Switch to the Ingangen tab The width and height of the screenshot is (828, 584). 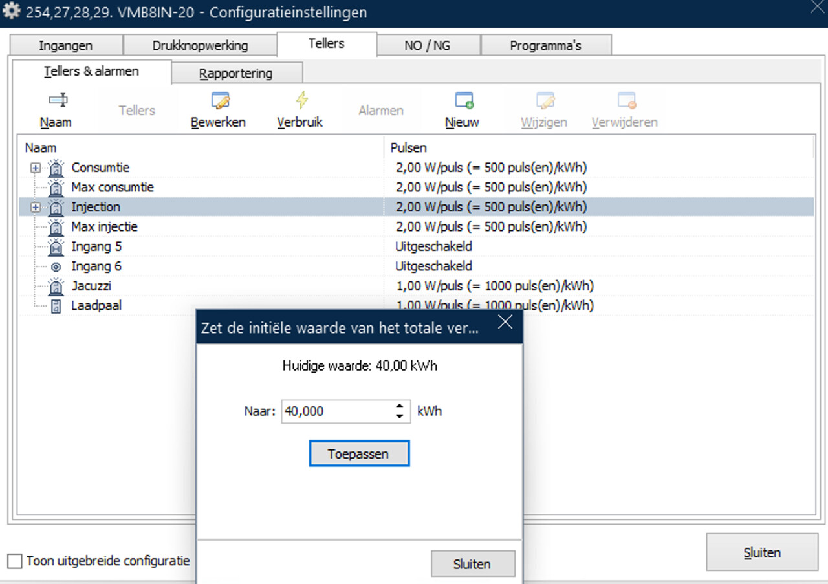click(65, 46)
